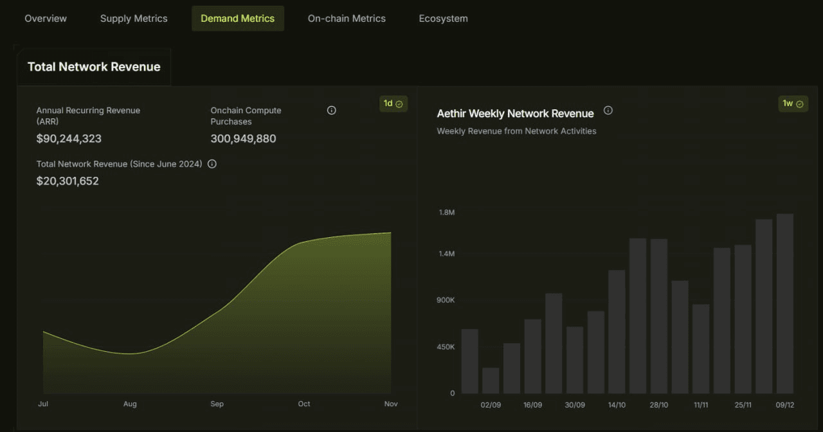Click the Weekly Revenue from Network Activities subtitle
823x432 pixels.
(x=517, y=131)
